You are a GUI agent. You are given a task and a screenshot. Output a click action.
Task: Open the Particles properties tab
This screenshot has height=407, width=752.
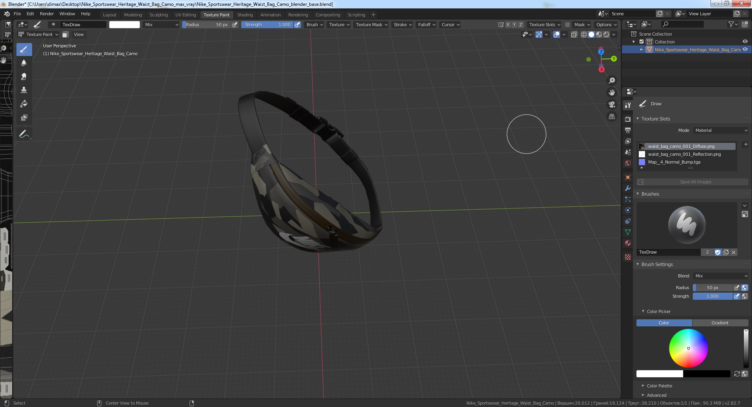pyautogui.click(x=628, y=199)
